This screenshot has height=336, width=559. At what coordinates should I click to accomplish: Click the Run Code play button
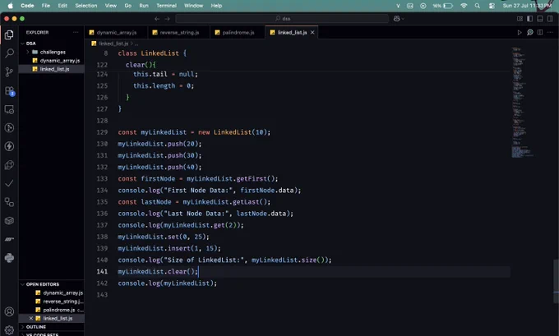(520, 32)
